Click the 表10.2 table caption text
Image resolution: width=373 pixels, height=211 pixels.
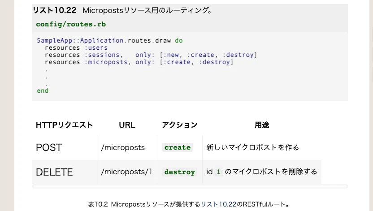pyautogui.click(x=189, y=204)
